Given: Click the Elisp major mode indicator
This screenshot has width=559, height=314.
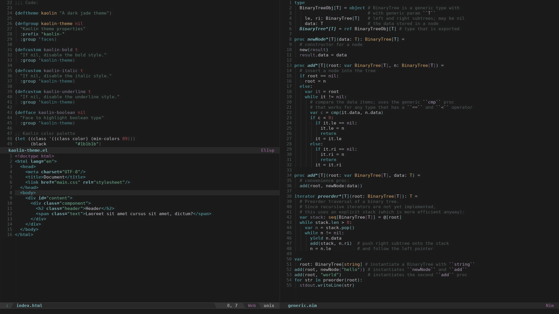Looking at the screenshot, I should pyautogui.click(x=268, y=150).
